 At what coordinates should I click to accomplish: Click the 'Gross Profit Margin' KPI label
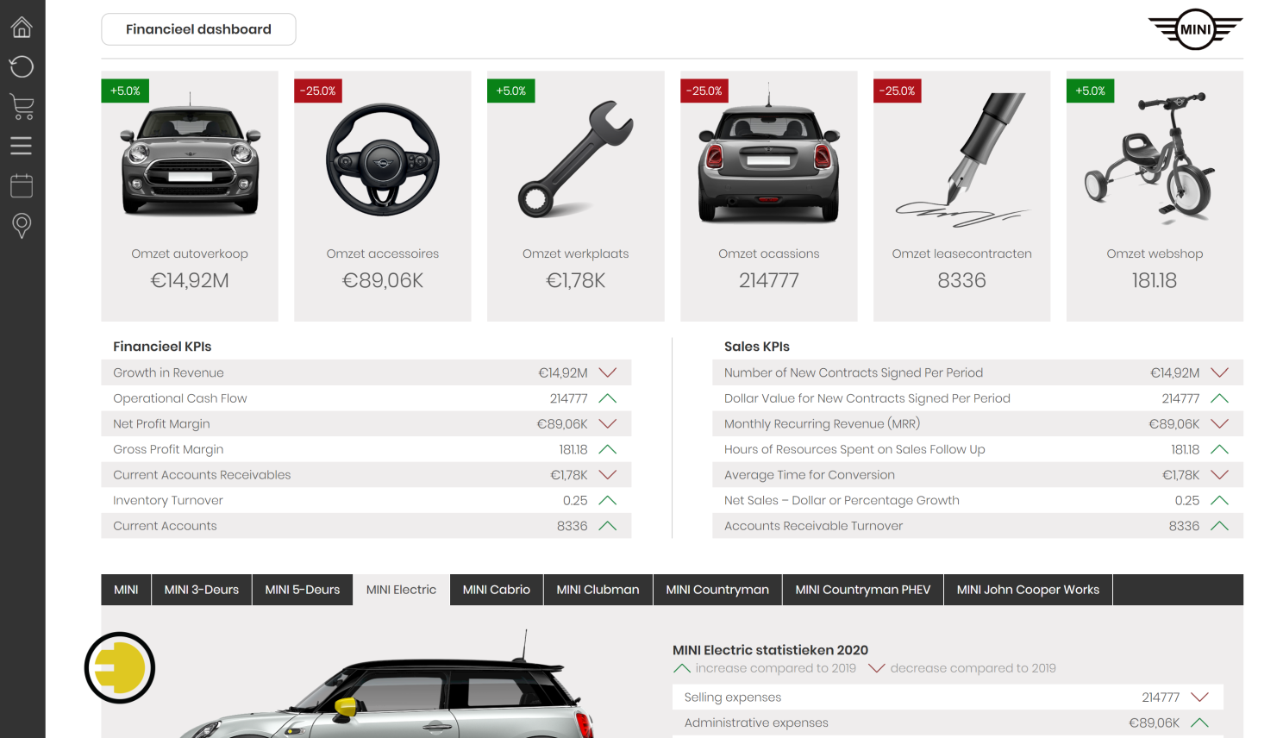(x=168, y=449)
